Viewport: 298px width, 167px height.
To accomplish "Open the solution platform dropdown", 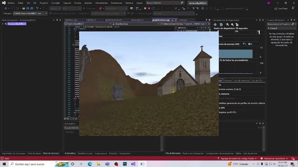I will [72, 8].
